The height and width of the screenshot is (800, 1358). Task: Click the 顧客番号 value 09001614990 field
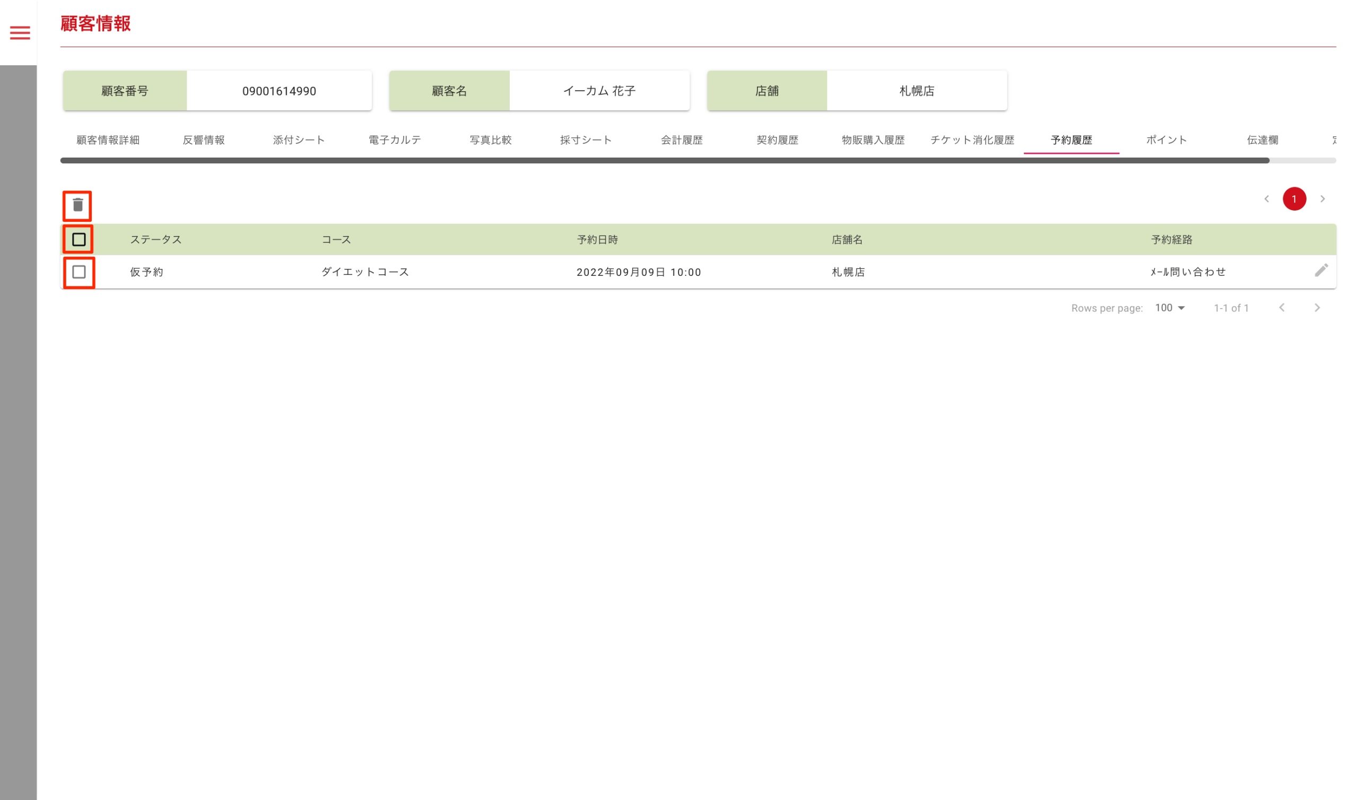tap(279, 91)
